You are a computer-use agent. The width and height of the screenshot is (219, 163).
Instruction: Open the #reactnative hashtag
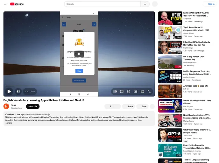click(31, 114)
